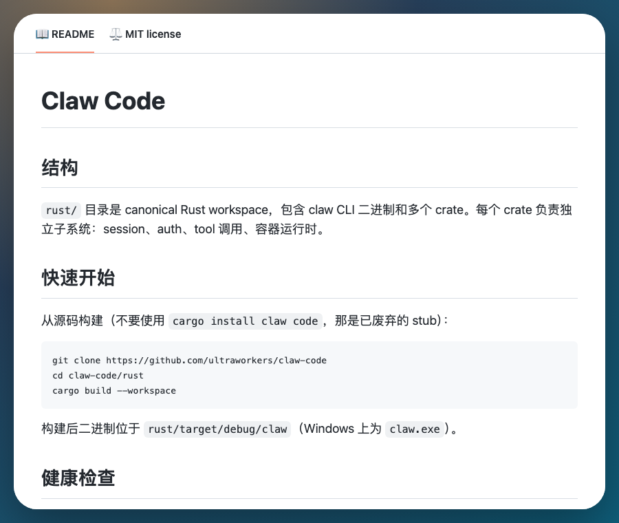This screenshot has height=523, width=619.
Task: Click the rust/ inline code
Action: [61, 210]
